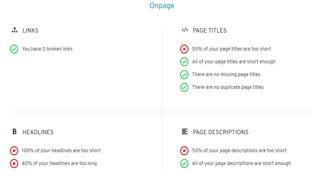
Task: Click green check beside descriptions short enough
Action: [184, 163]
